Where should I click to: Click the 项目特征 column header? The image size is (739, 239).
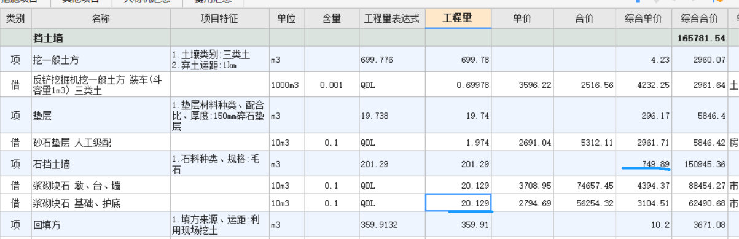click(219, 19)
